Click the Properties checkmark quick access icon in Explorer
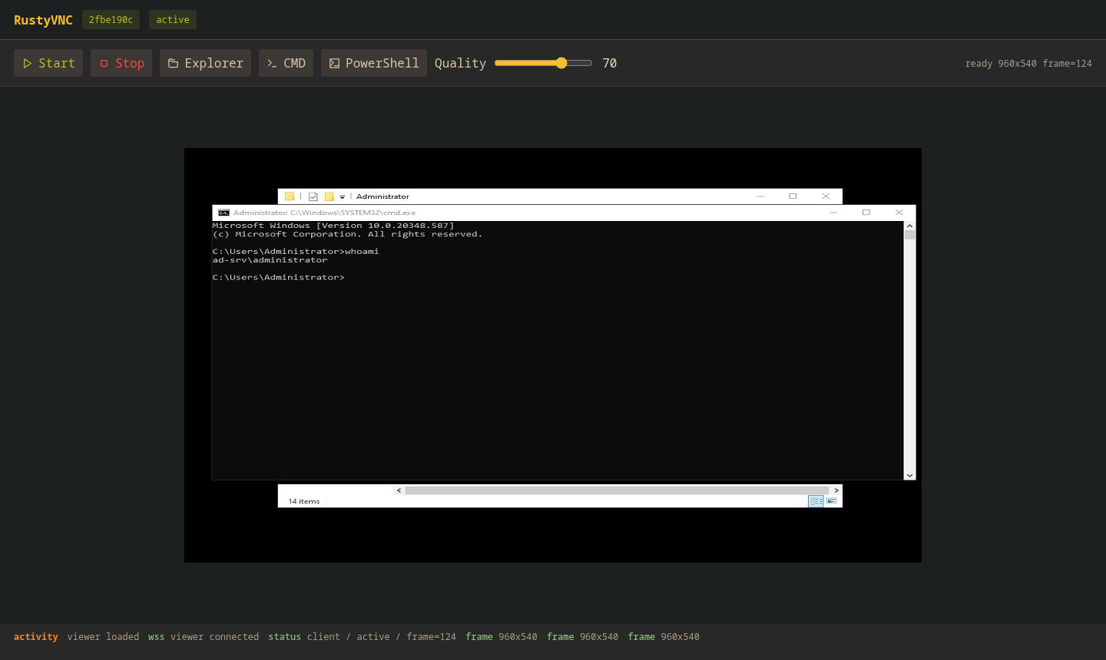This screenshot has height=660, width=1106. click(x=313, y=196)
